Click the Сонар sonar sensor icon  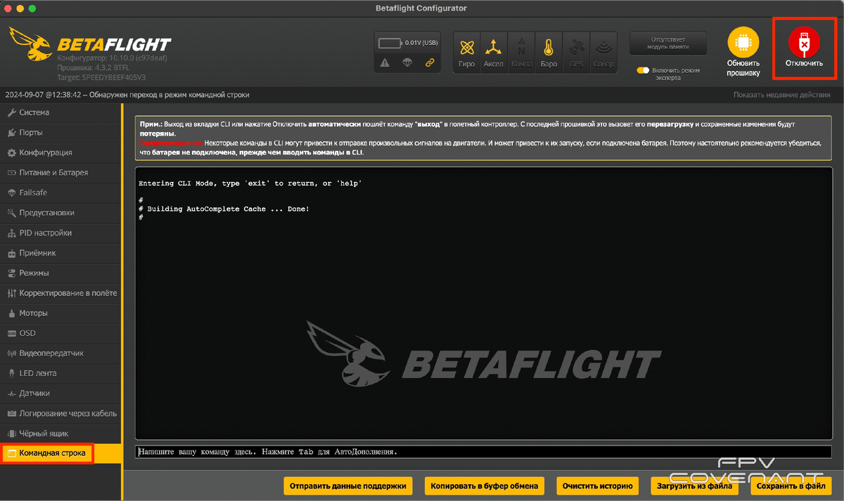tap(603, 48)
